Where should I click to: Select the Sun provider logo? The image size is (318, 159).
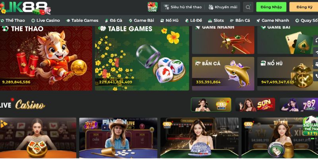[x=255, y=105]
